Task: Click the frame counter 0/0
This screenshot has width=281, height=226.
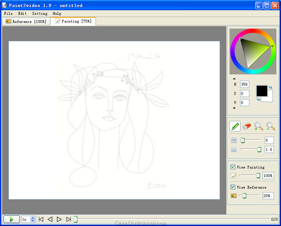Action: coord(274,219)
